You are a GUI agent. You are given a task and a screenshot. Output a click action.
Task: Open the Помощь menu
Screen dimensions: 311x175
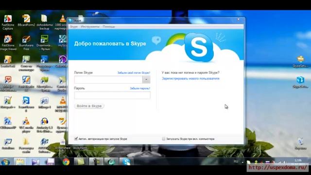coord(109,27)
